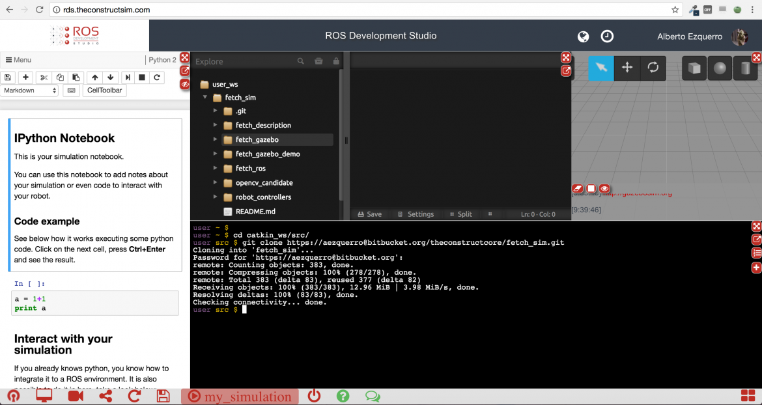
Task: Open the green help question mark icon
Action: (x=343, y=396)
